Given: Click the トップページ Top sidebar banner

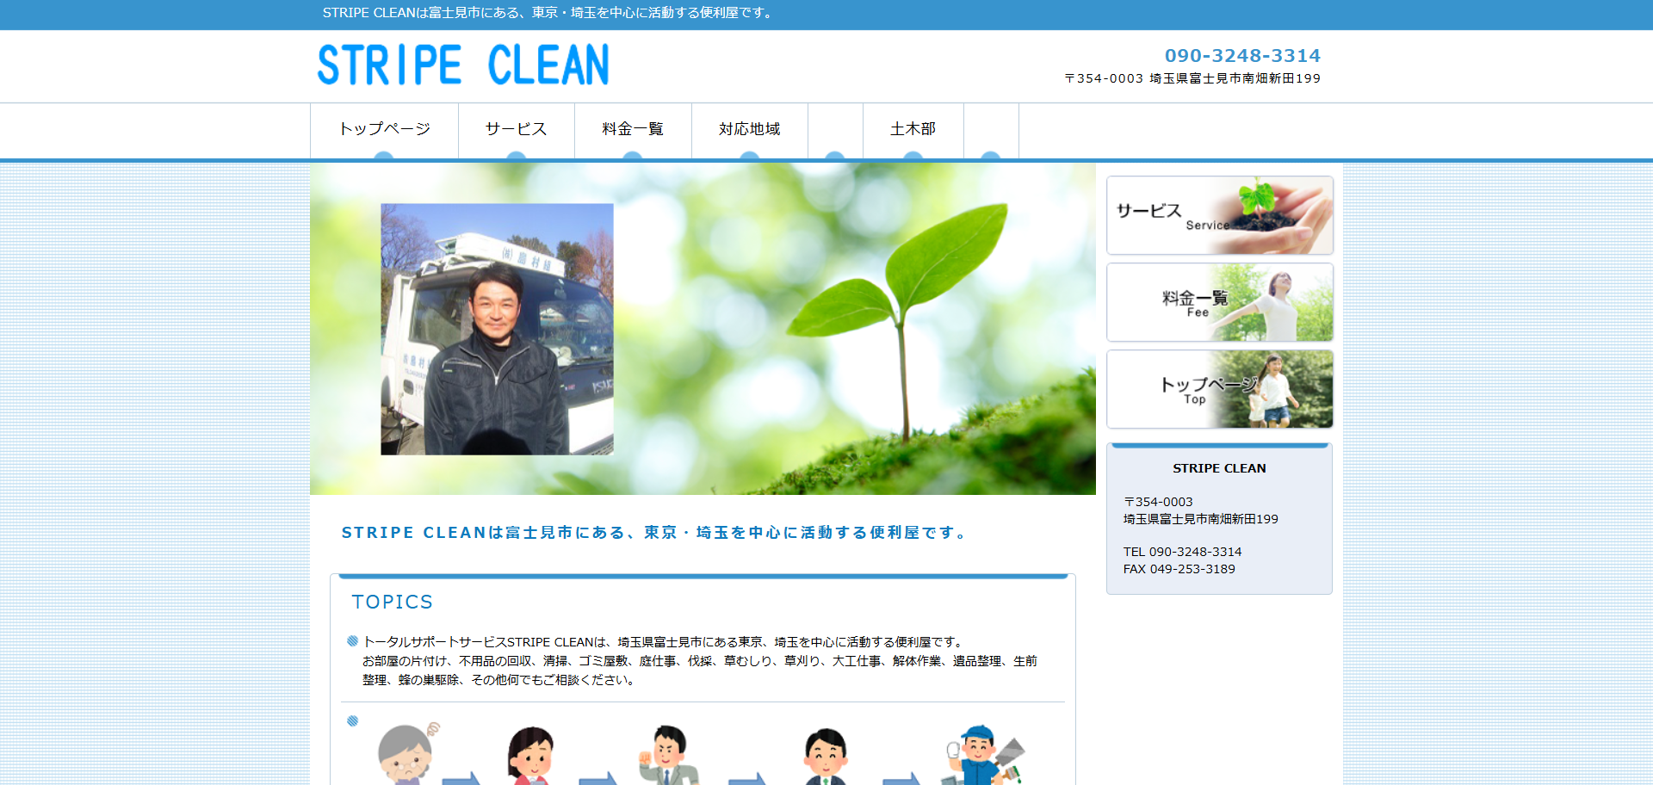Looking at the screenshot, I should (x=1220, y=389).
